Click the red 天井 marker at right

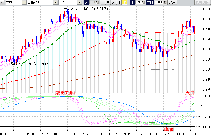[x=190, y=93]
